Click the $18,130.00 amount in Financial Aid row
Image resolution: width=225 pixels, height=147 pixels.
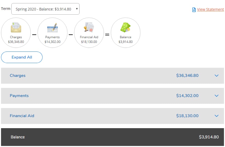click(x=187, y=116)
